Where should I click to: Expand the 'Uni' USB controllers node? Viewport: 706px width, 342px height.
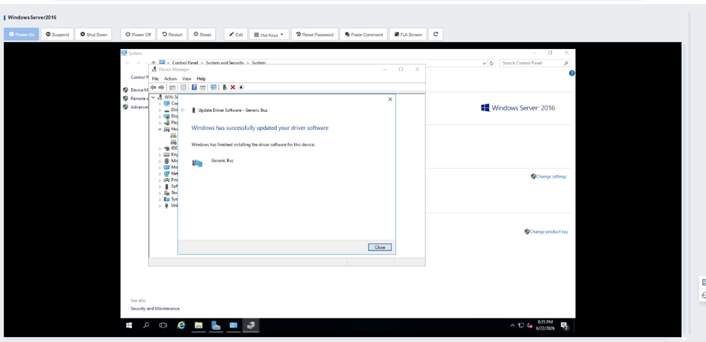tap(160, 206)
